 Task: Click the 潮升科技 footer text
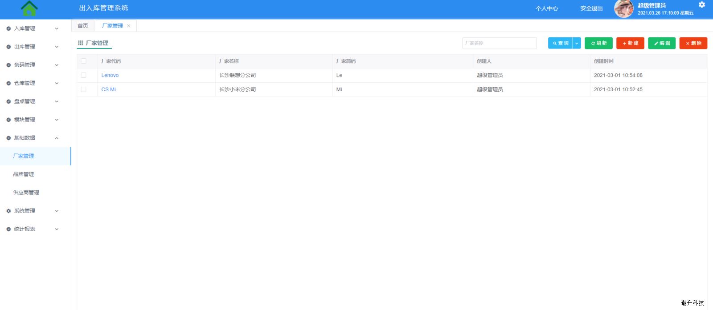(x=693, y=303)
